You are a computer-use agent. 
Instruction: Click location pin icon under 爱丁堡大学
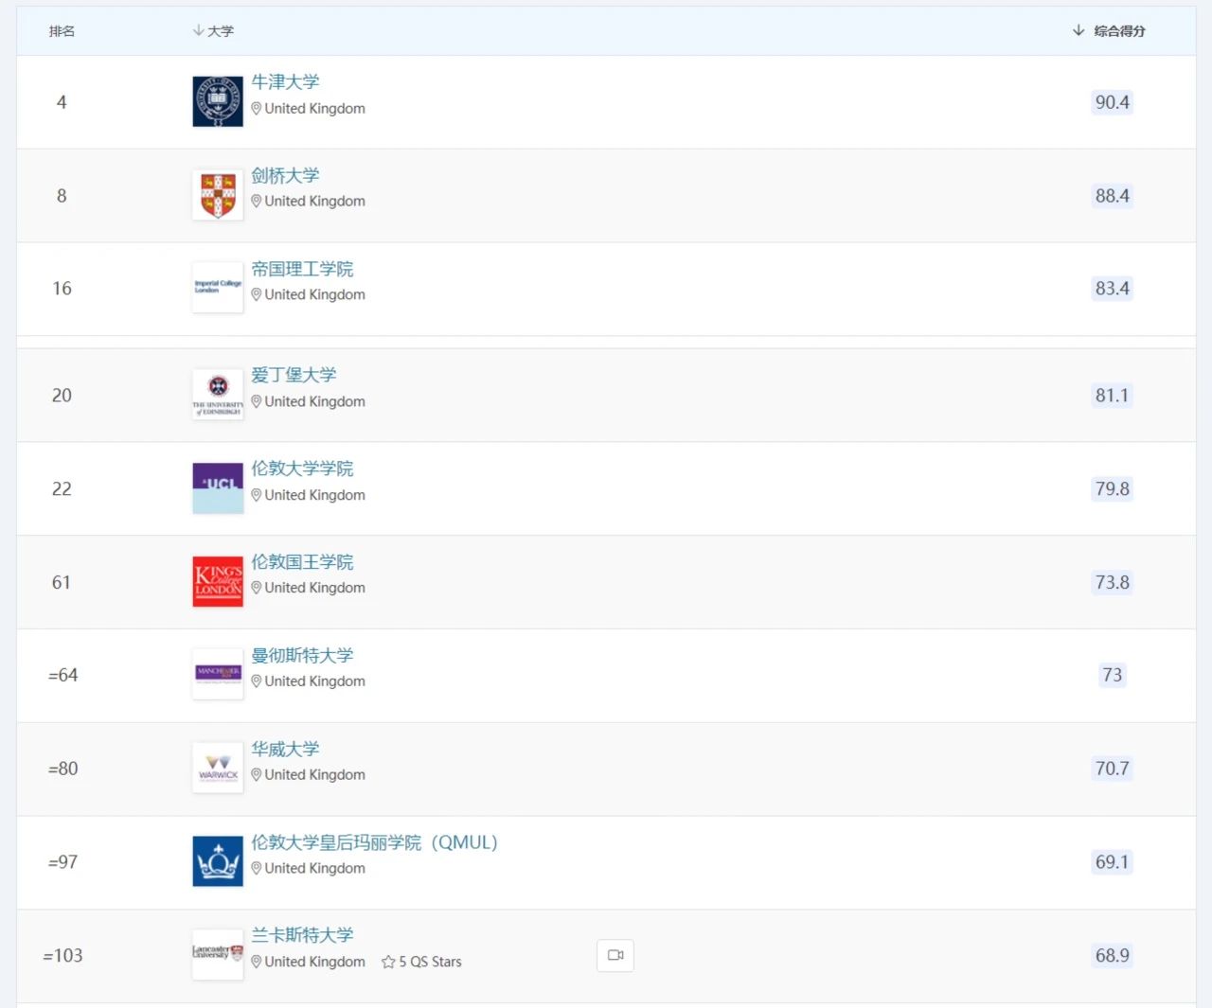[256, 402]
